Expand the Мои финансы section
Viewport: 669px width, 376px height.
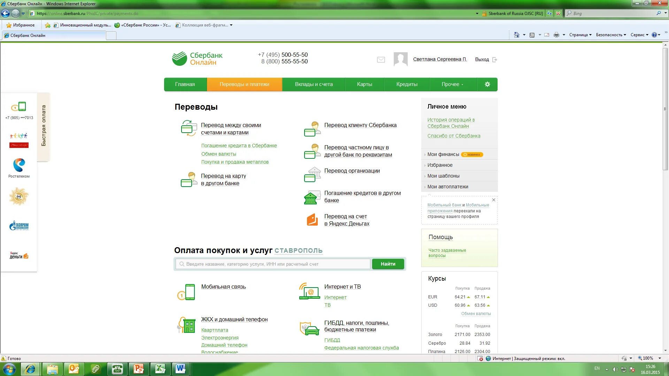[x=443, y=154]
